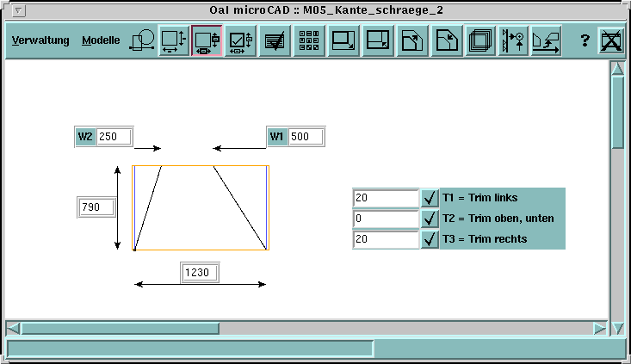
Task: Click the mirror symmetry toolbar icon
Action: coord(513,40)
